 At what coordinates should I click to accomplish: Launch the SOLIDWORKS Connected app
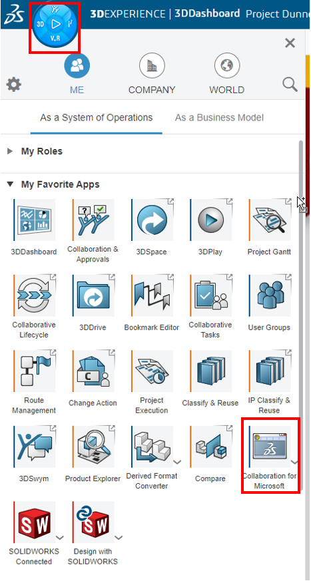35,522
